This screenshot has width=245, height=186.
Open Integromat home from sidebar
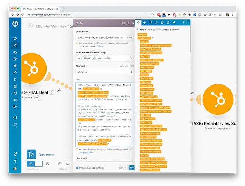(x=15, y=38)
